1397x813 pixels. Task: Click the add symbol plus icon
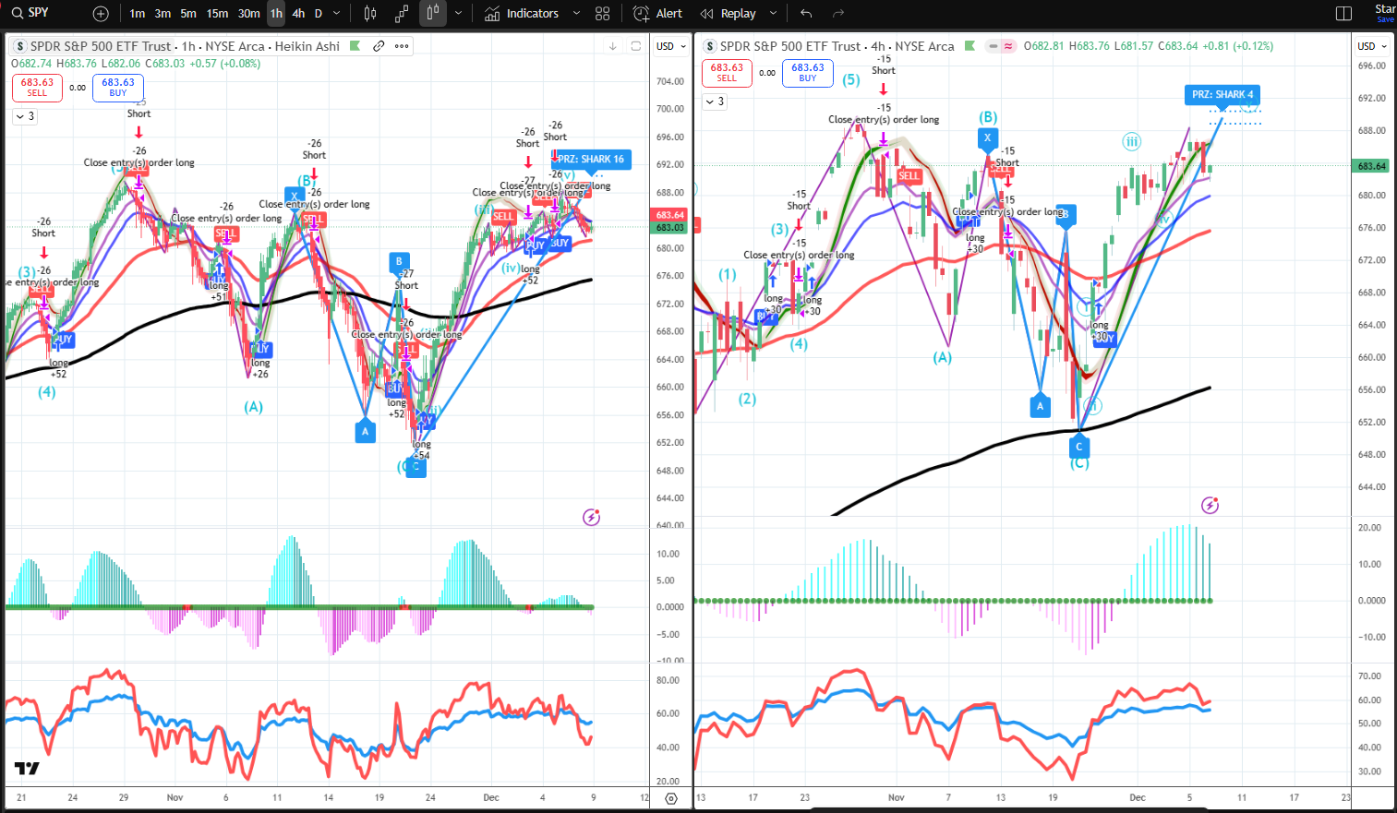click(x=101, y=14)
